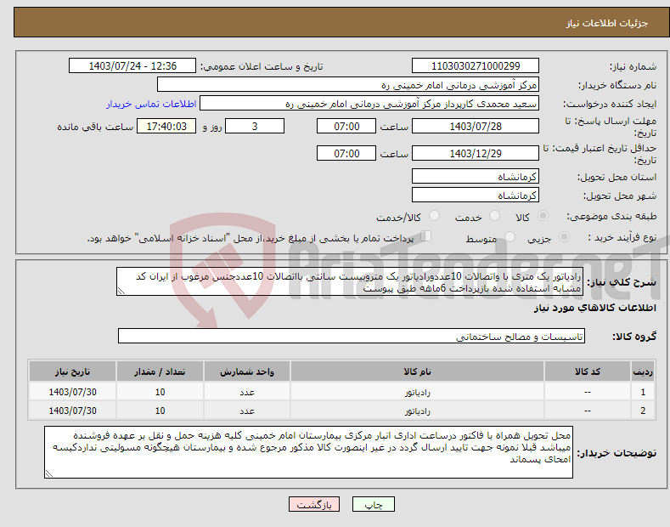Click unit عدد in row 1
670x527 pixels.
(247, 392)
